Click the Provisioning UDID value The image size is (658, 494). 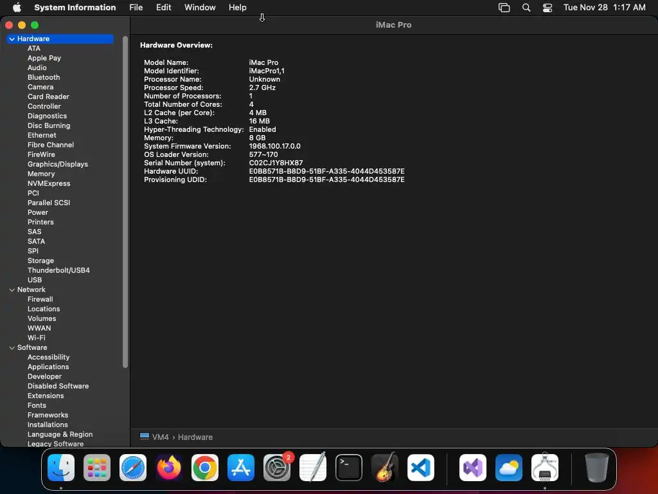pos(326,180)
